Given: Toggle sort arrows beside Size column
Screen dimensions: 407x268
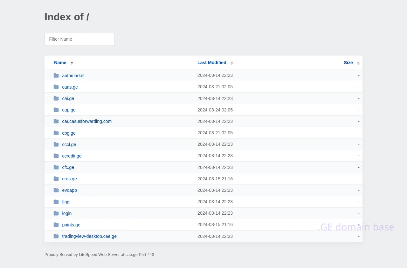Looking at the screenshot, I should (358, 63).
